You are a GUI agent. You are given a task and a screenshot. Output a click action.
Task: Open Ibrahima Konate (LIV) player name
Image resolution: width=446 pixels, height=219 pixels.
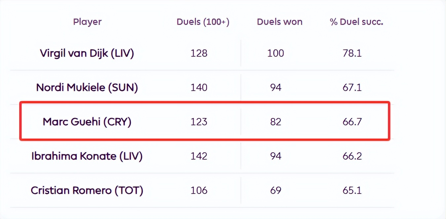coord(87,156)
